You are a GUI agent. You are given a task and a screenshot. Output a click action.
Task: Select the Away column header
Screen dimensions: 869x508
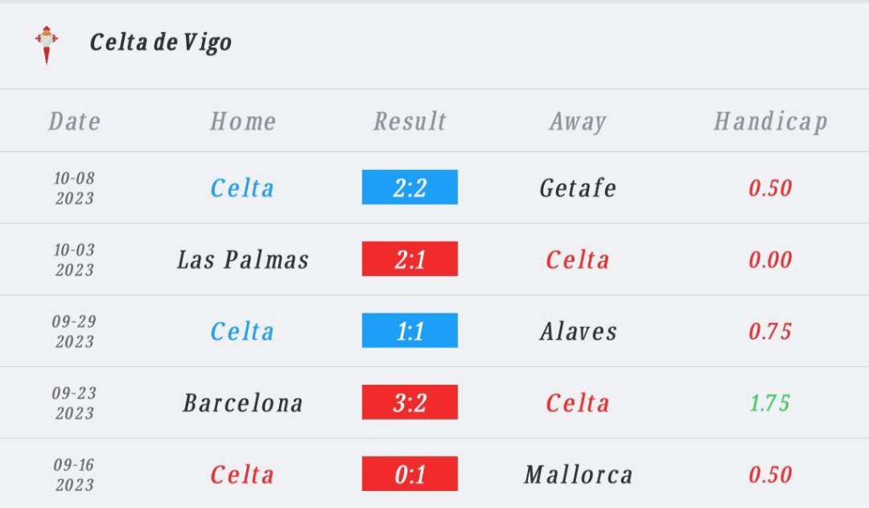[x=578, y=122]
